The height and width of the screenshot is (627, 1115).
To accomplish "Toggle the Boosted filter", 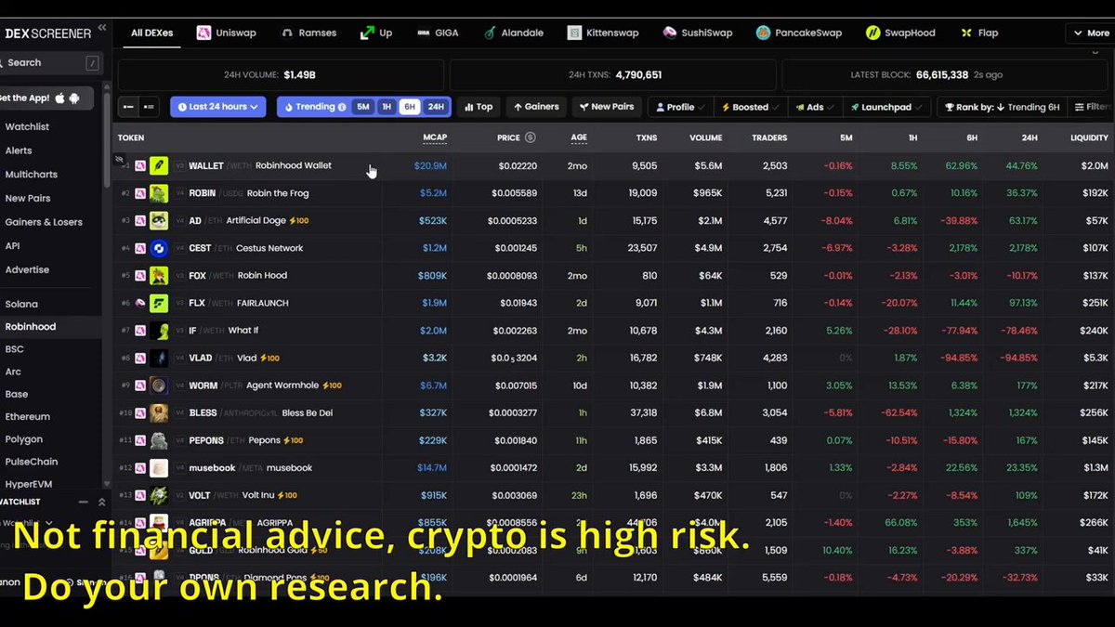I will coord(751,107).
